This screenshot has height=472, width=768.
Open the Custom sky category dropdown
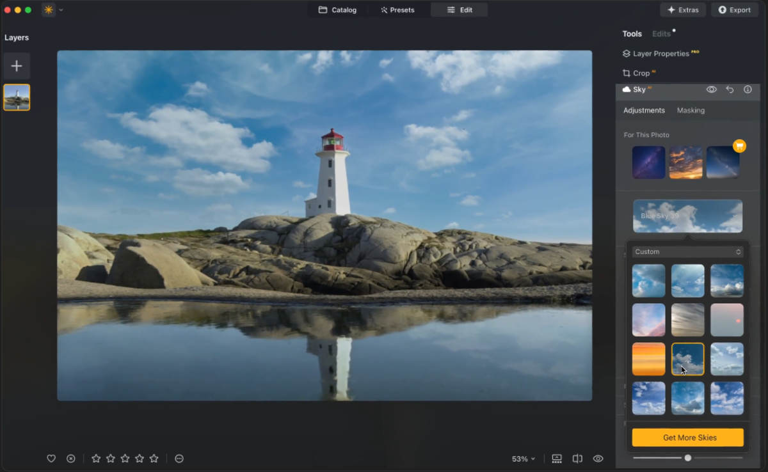tap(687, 251)
